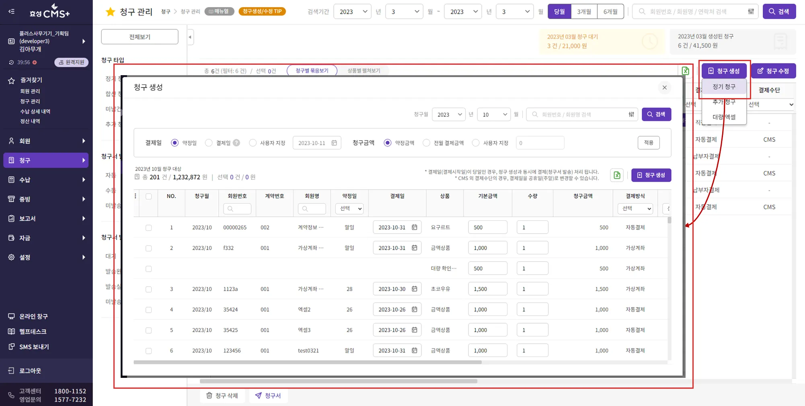Click the modal horizontal scrollbar
Viewport: 805px width, 406px height.
pos(308,362)
